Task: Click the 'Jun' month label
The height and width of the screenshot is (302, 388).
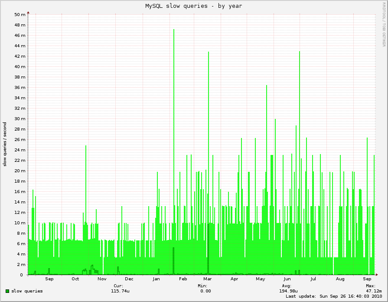Action: coord(287,279)
